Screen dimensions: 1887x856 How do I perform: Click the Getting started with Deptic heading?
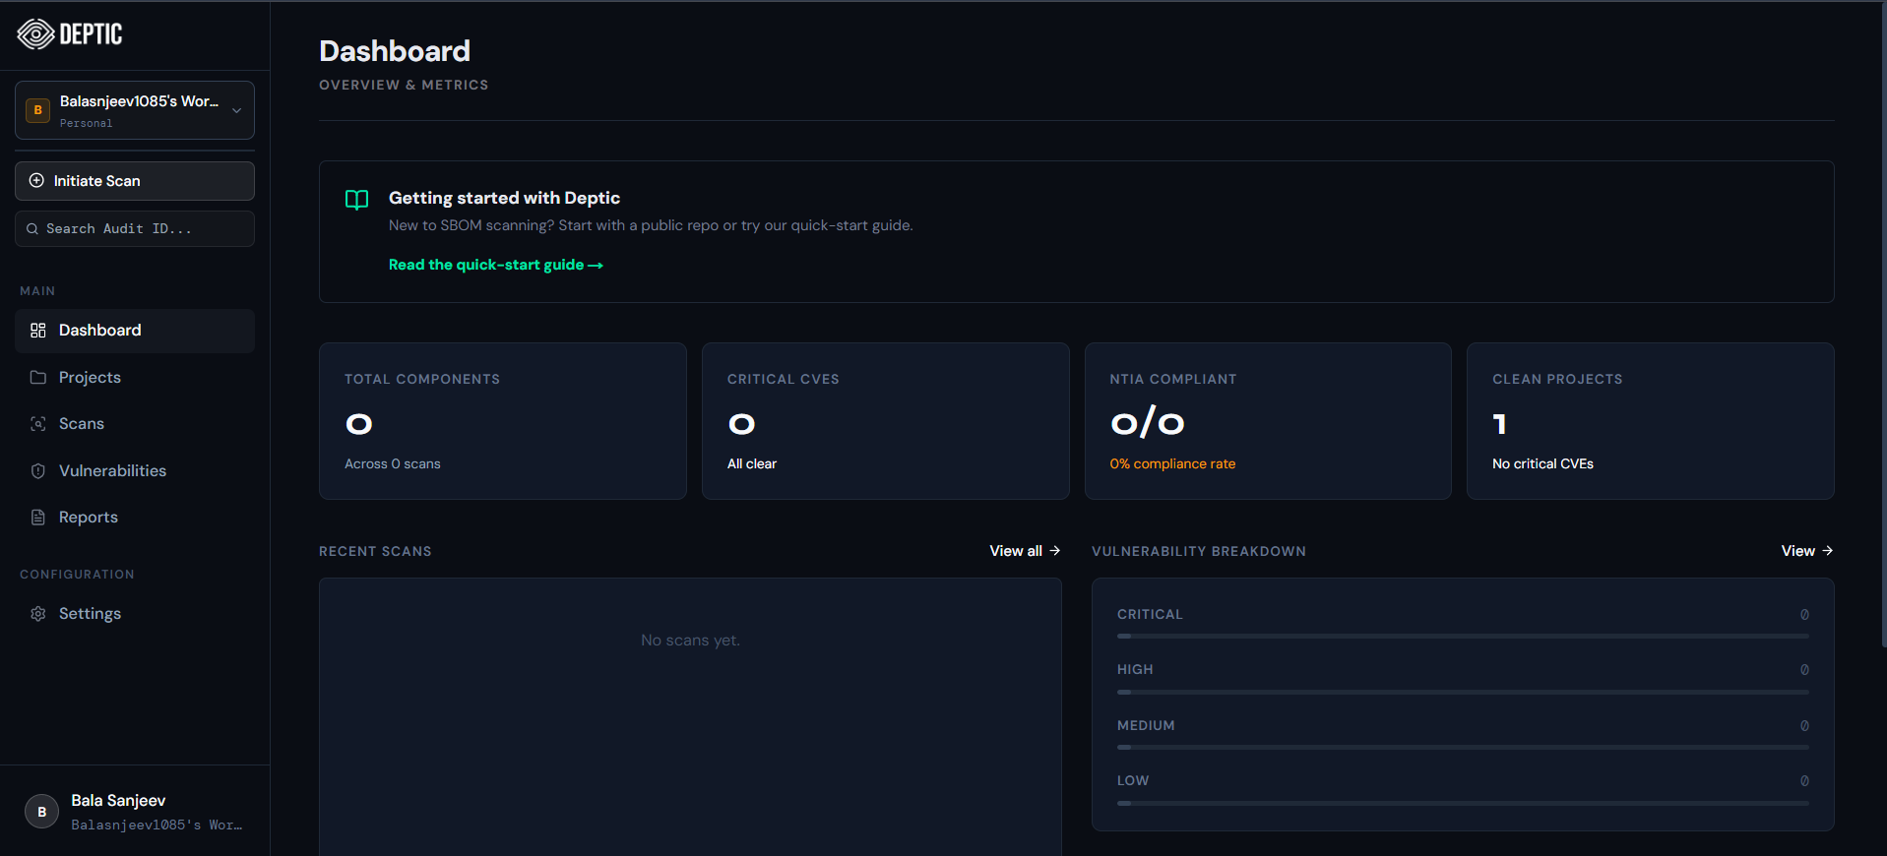(x=504, y=198)
